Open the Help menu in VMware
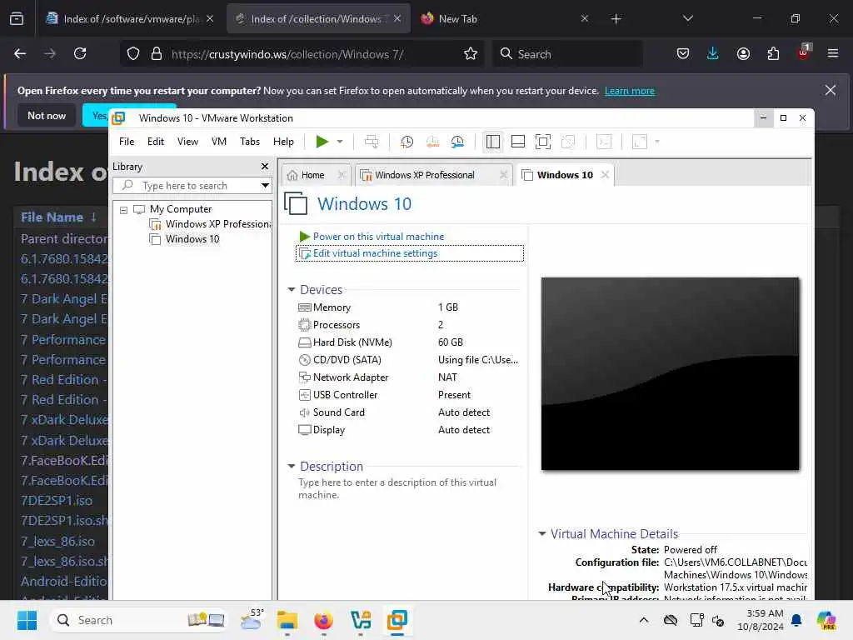 283,142
